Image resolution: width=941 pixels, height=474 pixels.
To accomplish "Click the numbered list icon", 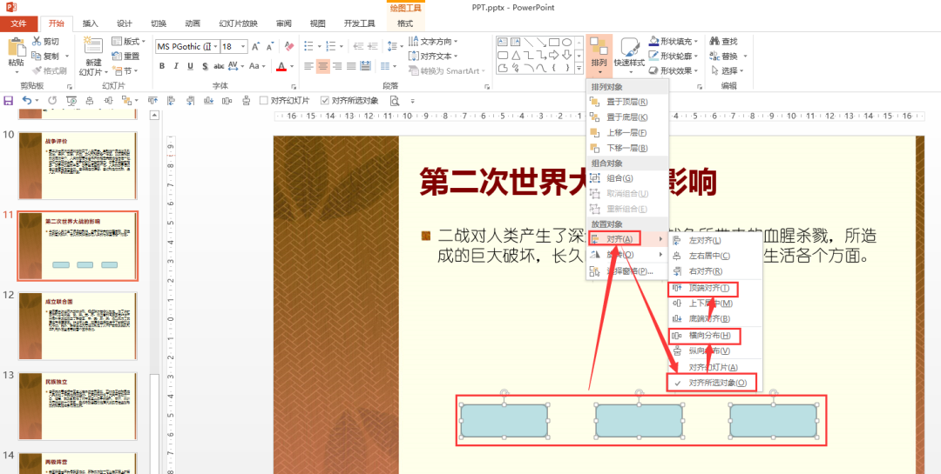I will (330, 46).
